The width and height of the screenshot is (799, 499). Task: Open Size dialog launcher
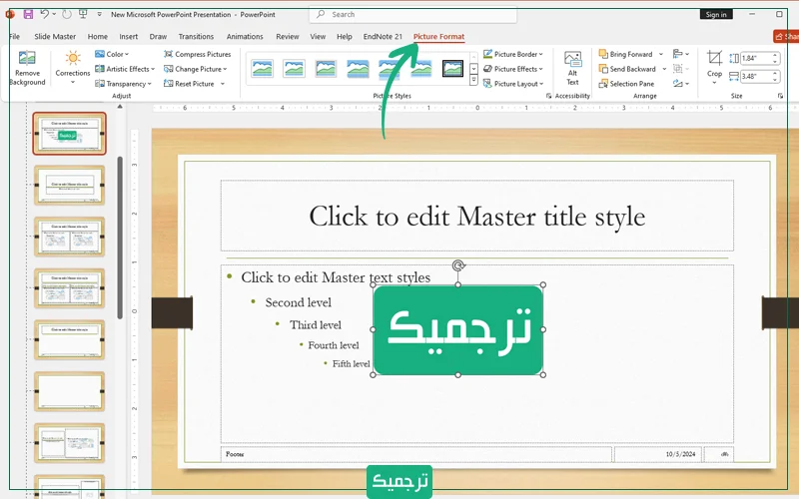[780, 96]
